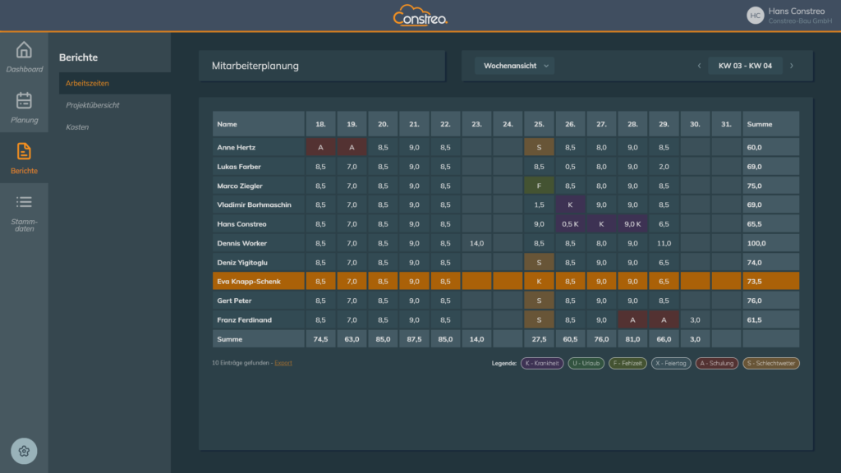Click the F - Fehlzeit legend tag
Image resolution: width=841 pixels, height=473 pixels.
point(627,363)
